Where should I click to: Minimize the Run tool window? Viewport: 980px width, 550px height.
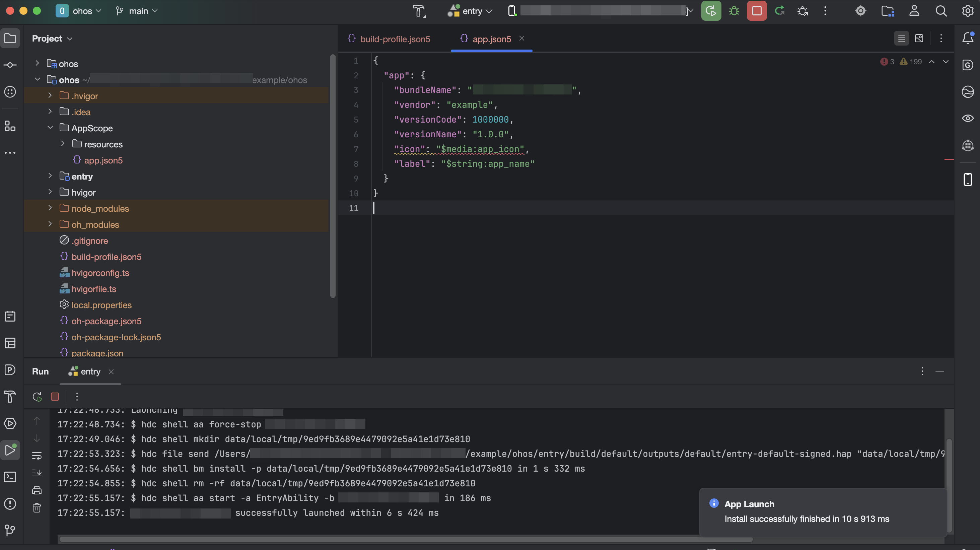pyautogui.click(x=940, y=371)
